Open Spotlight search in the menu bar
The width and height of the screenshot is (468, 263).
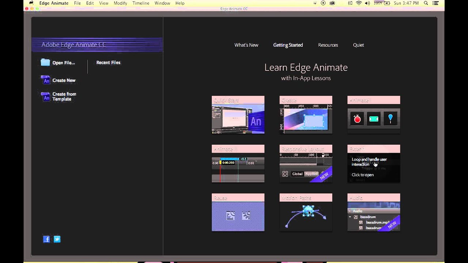[426, 3]
